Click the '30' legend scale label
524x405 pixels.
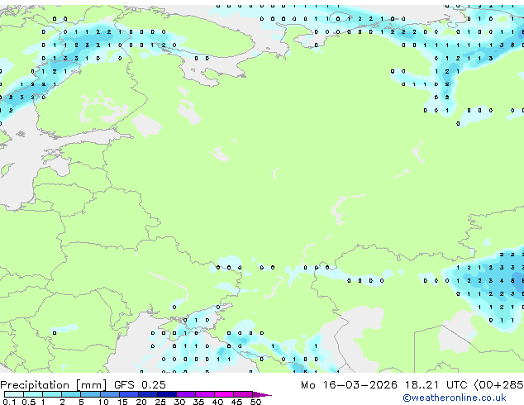(x=179, y=402)
